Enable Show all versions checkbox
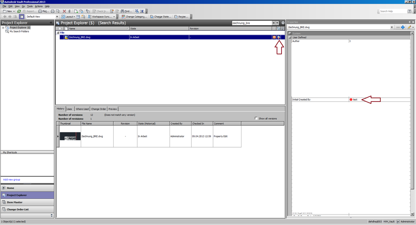The image size is (416, 225). pyautogui.click(x=256, y=118)
